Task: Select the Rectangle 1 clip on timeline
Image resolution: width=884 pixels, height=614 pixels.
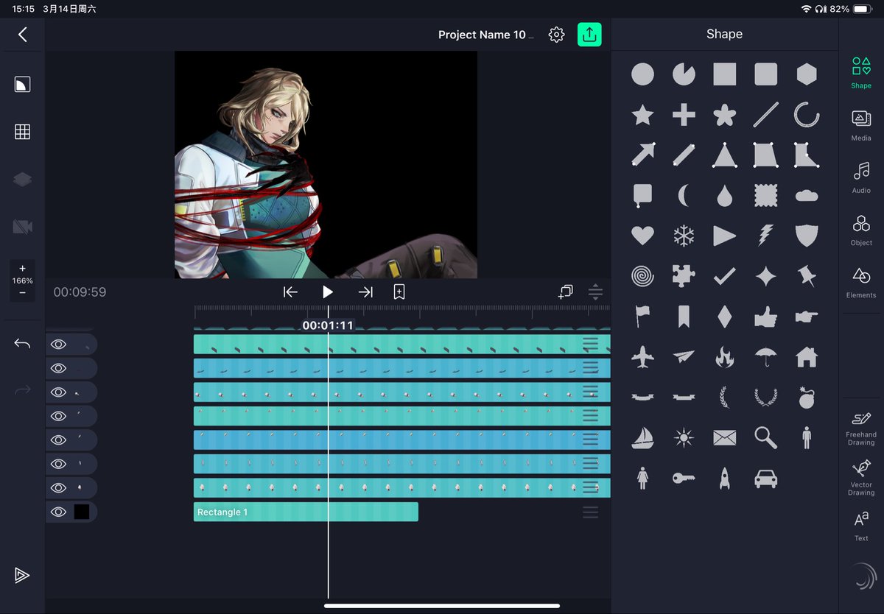Action: [306, 512]
